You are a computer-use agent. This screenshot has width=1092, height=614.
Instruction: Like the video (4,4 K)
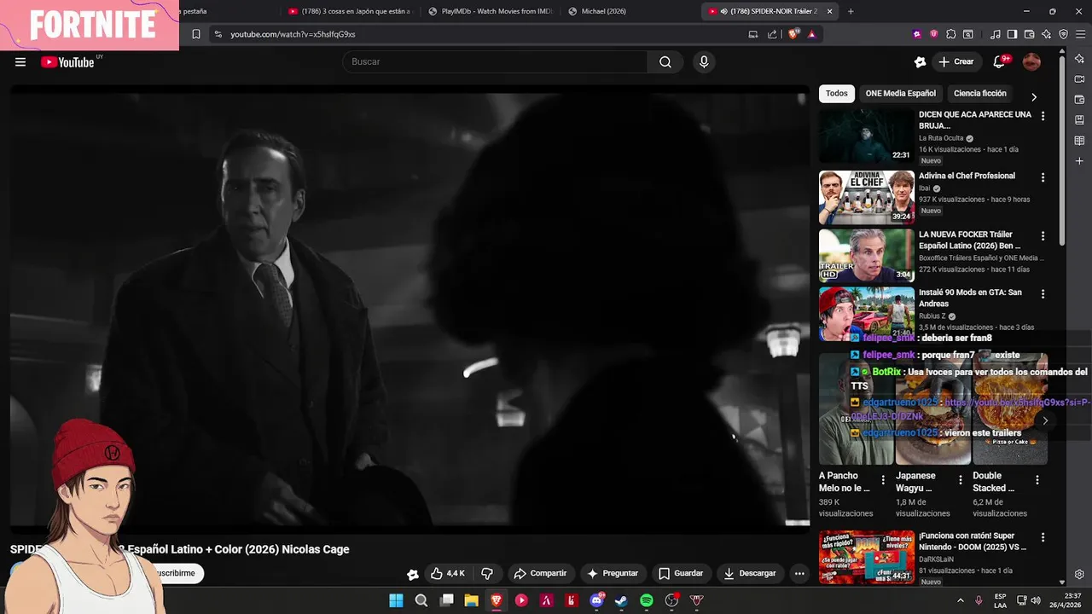[448, 573]
